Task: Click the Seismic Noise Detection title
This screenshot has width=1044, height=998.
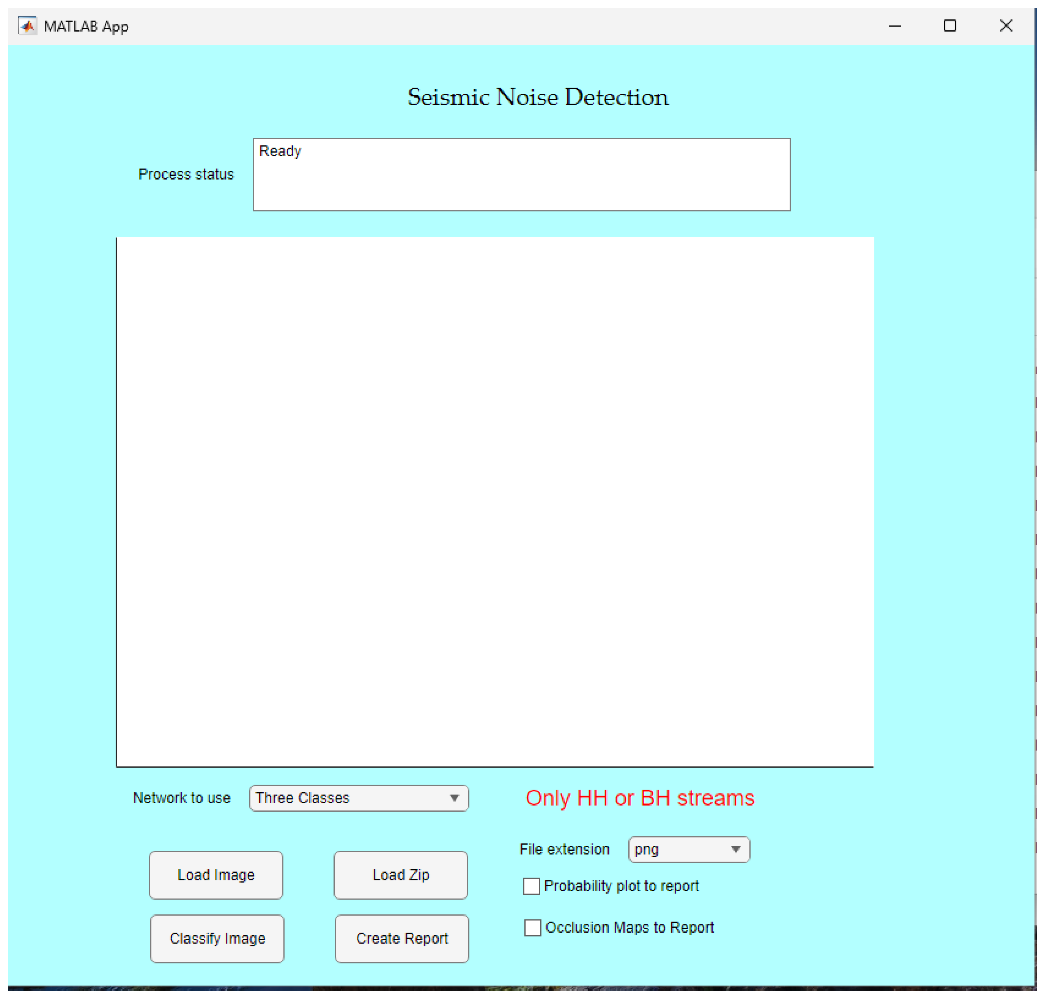Action: pyautogui.click(x=538, y=97)
